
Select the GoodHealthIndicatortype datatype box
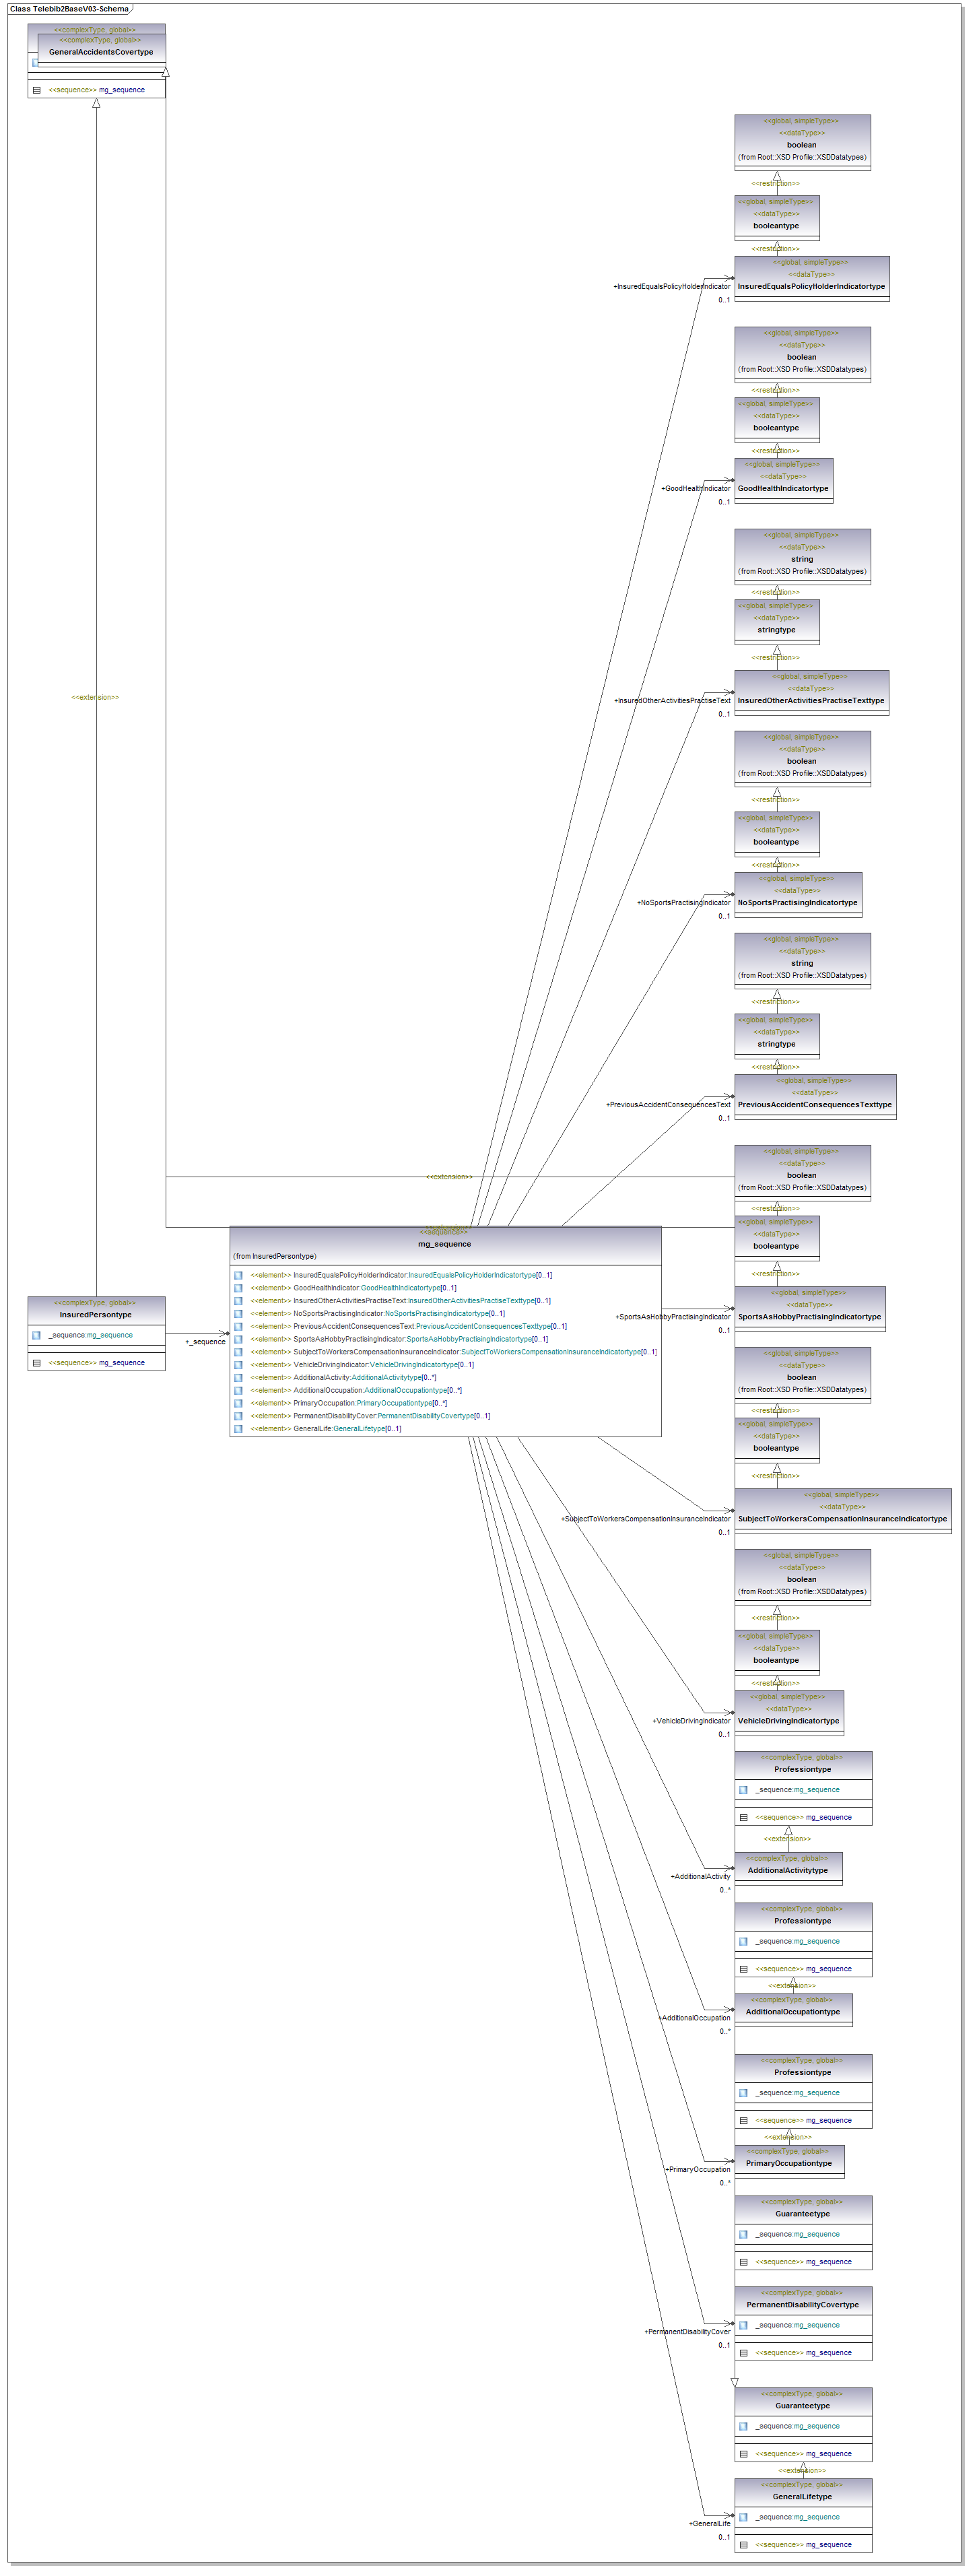pyautogui.click(x=783, y=488)
